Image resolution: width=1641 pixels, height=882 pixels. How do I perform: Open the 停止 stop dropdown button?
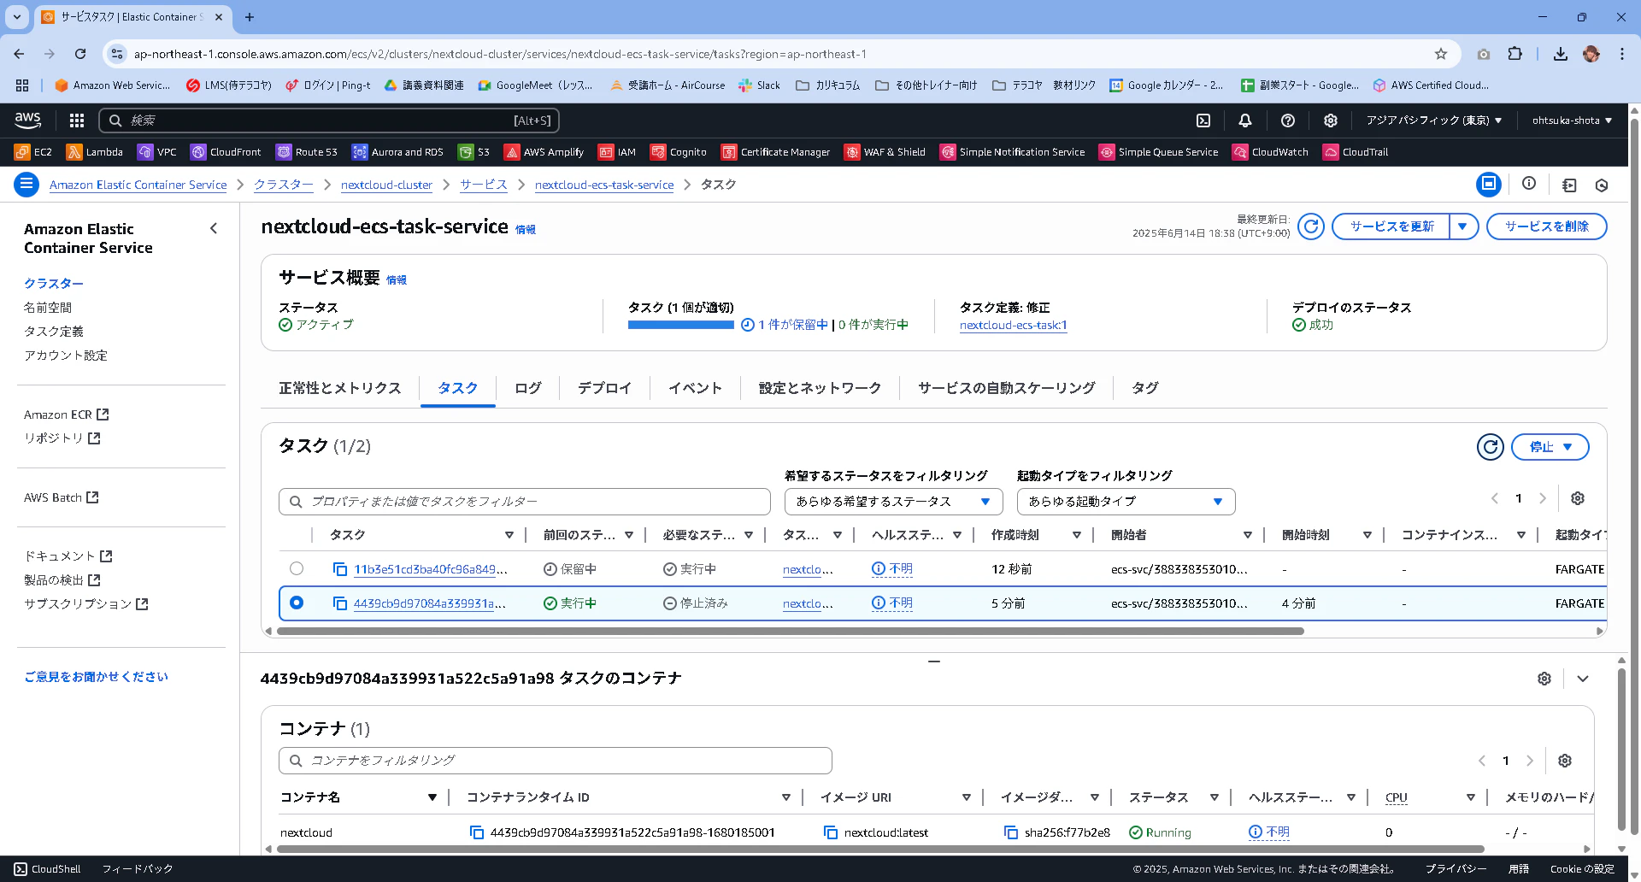coord(1550,447)
